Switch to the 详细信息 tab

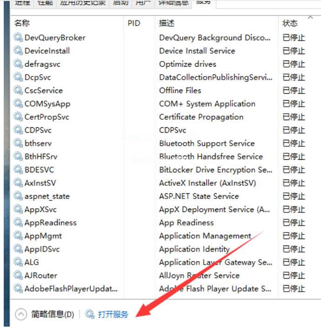173,3
